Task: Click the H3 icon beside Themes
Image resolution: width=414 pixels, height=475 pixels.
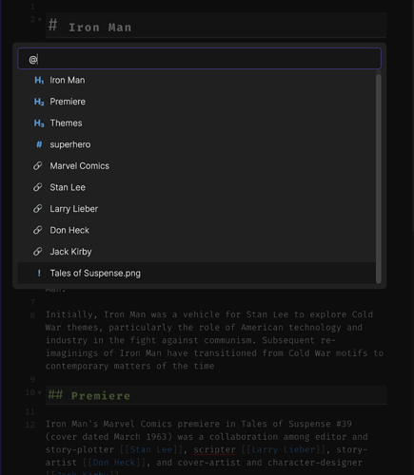Action: (39, 123)
